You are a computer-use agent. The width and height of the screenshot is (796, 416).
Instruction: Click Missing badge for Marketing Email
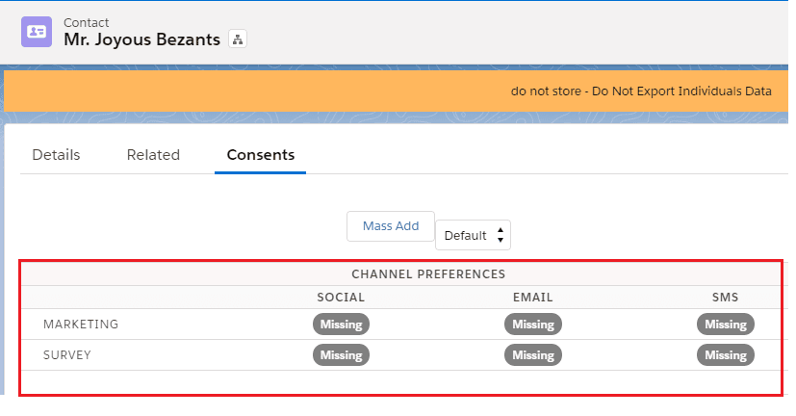pos(533,325)
